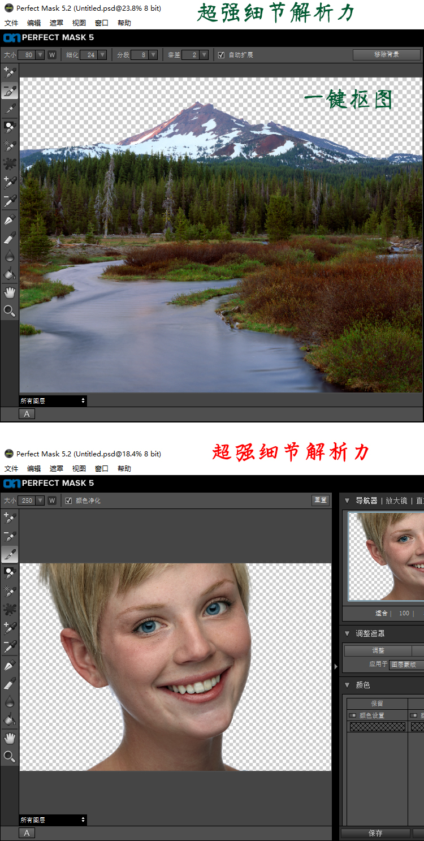Open 所有图层 dropdown in the 18.4% window

pyautogui.click(x=53, y=820)
